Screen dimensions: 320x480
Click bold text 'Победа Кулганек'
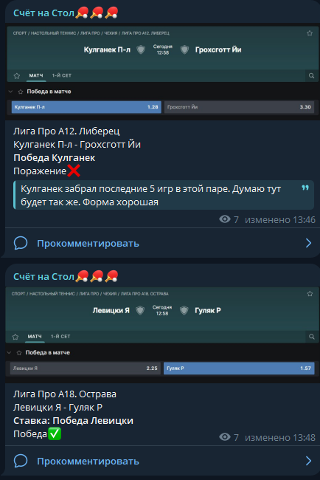pyautogui.click(x=54, y=158)
